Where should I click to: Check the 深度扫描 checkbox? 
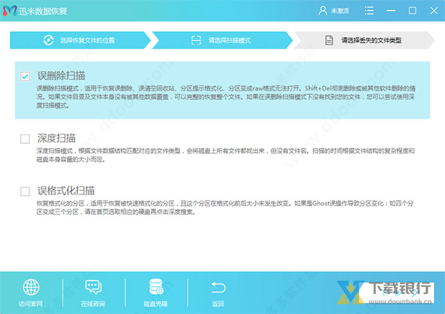tap(25, 139)
